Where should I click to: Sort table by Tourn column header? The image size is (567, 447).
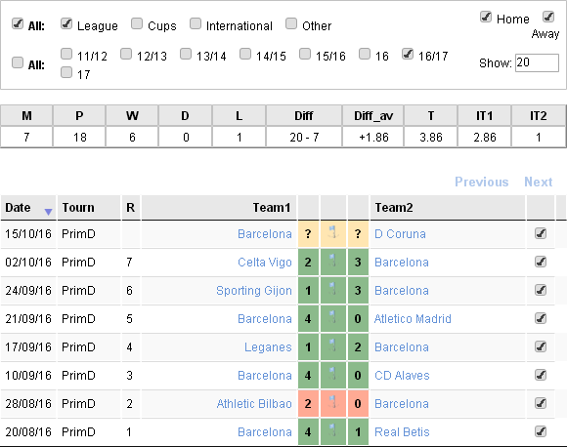[78, 208]
